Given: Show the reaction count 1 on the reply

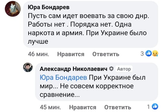Looking at the screenshot, I should 149,107.
